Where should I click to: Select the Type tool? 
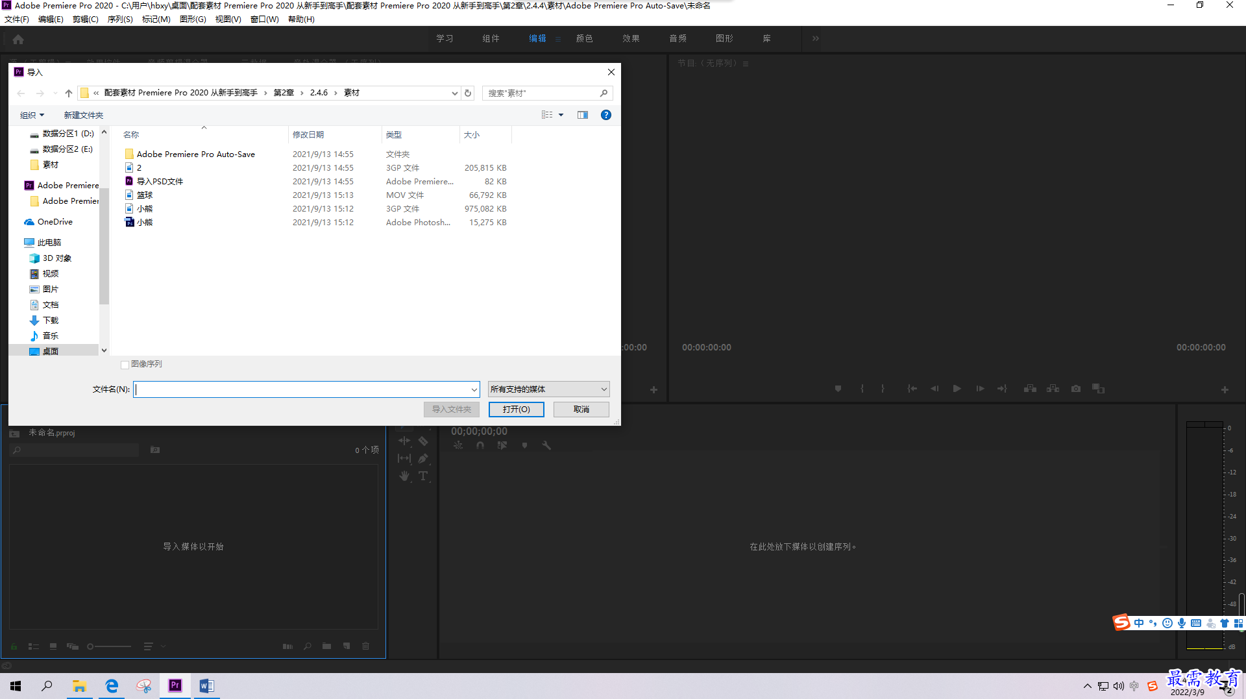point(423,476)
